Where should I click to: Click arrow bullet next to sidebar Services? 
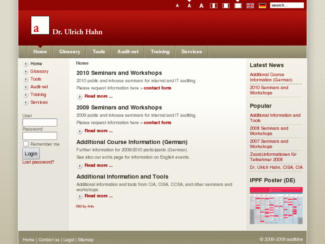[25, 103]
